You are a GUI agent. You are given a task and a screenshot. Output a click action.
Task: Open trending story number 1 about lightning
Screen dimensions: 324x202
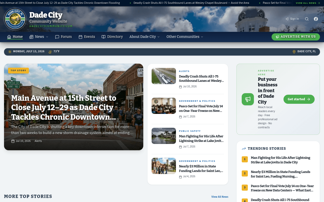(x=280, y=160)
